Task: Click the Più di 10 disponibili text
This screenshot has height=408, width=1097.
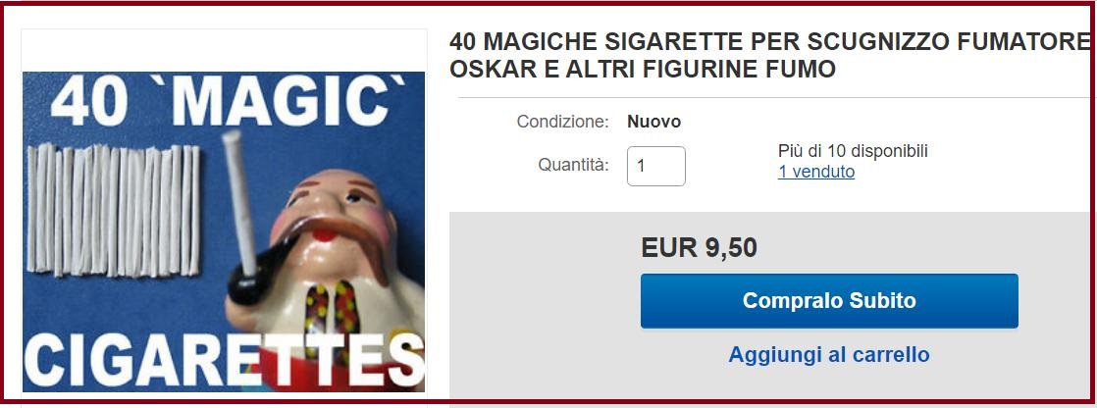Action: coord(853,151)
